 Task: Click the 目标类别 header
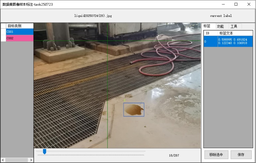click(x=20, y=26)
